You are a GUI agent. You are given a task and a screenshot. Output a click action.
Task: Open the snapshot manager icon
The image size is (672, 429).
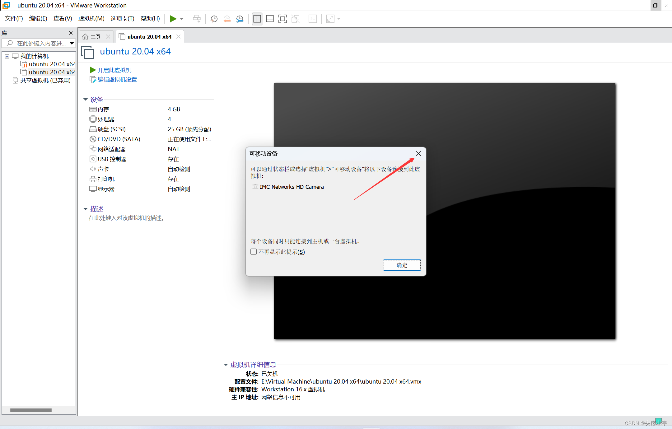coord(240,19)
